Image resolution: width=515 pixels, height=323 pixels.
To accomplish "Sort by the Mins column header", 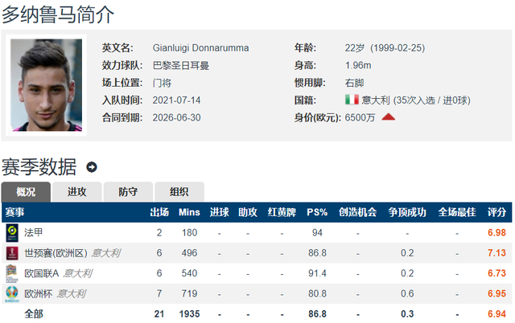I will [x=189, y=212].
